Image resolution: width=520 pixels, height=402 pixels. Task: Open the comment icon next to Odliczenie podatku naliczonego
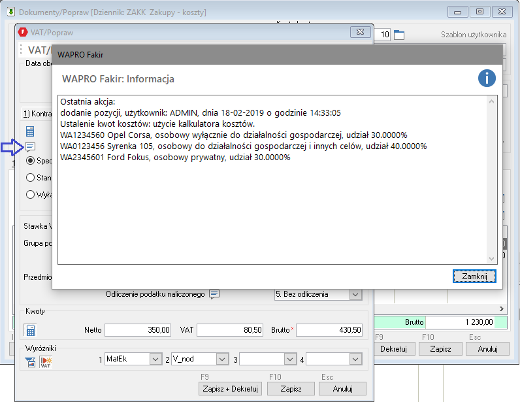(x=214, y=294)
